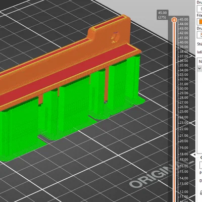This screenshot has height=202, width=202.
Task: Open the orange filament color swatch
Action: click(x=200, y=22)
